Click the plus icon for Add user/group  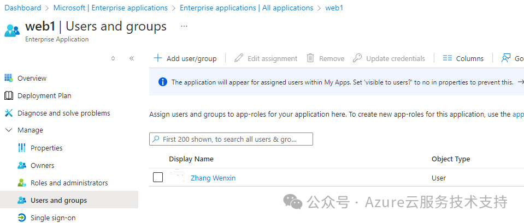click(x=158, y=58)
